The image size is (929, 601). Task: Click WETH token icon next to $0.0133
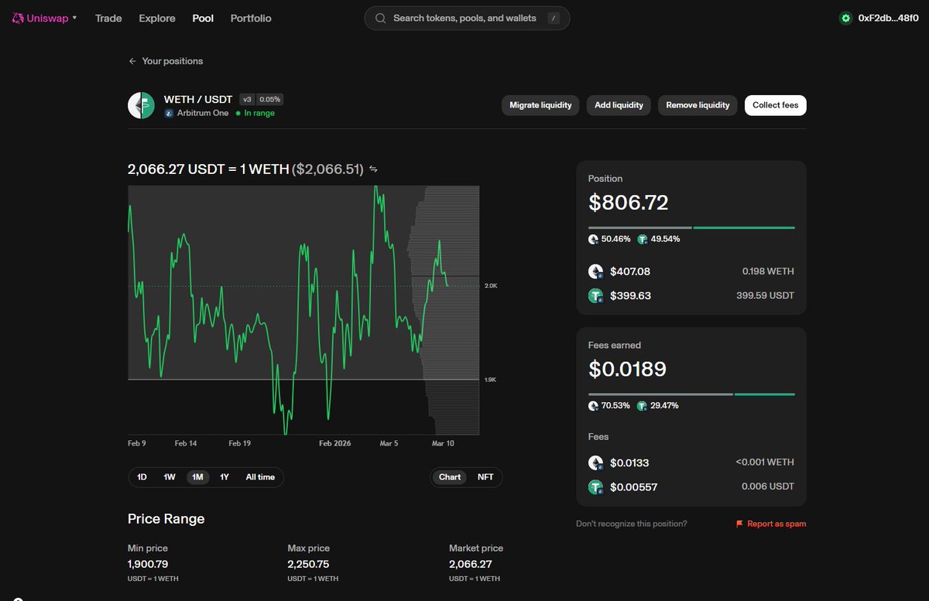pos(596,463)
